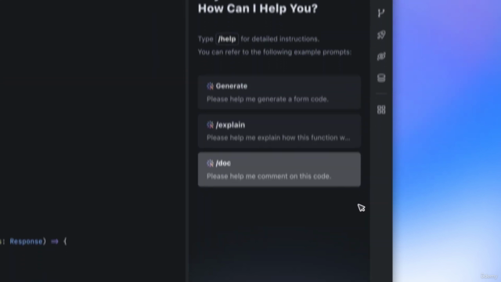
Task: Select the Generate example prompt card
Action: pos(279,92)
